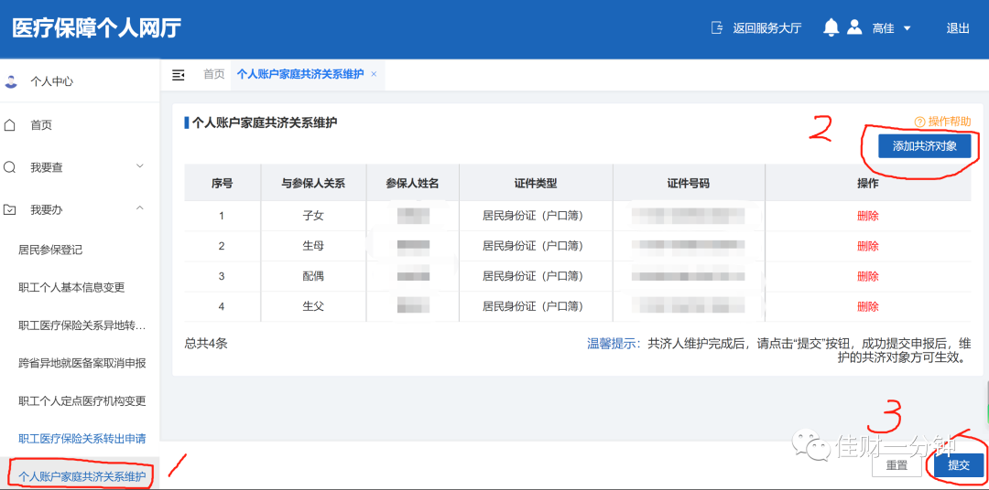Open 个人中心 in the sidebar
Image resolution: width=989 pixels, height=490 pixels.
tap(51, 82)
